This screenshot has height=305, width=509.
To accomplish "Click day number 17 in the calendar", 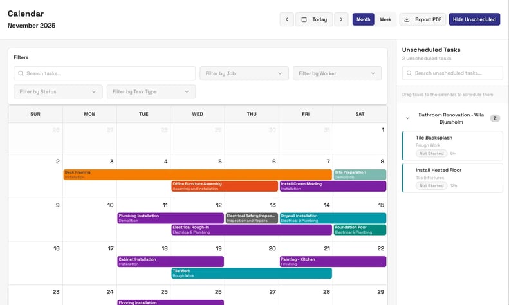I will click(111, 248).
